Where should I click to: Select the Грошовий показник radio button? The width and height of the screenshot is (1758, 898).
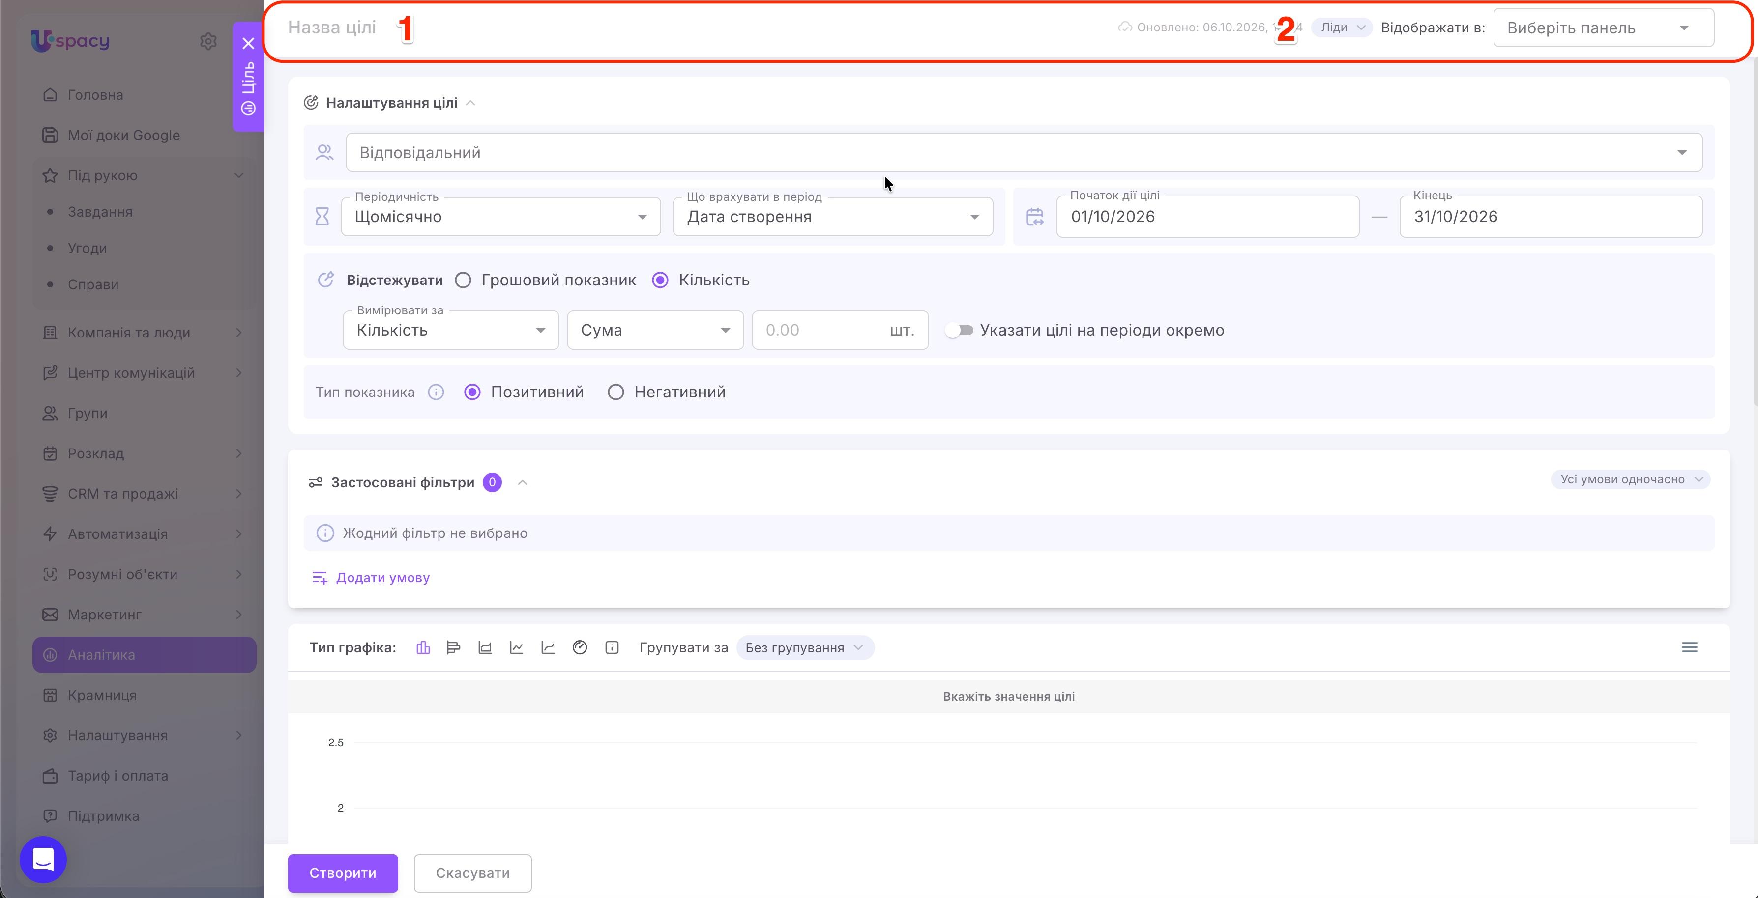[x=464, y=280]
